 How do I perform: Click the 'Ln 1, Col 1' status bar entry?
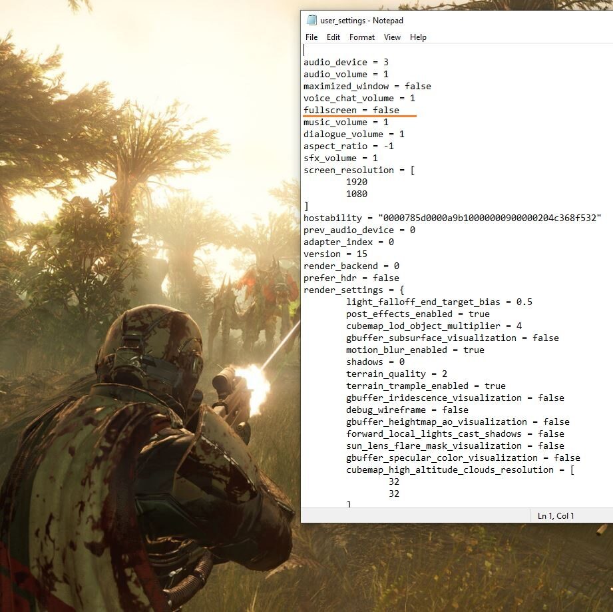[556, 516]
